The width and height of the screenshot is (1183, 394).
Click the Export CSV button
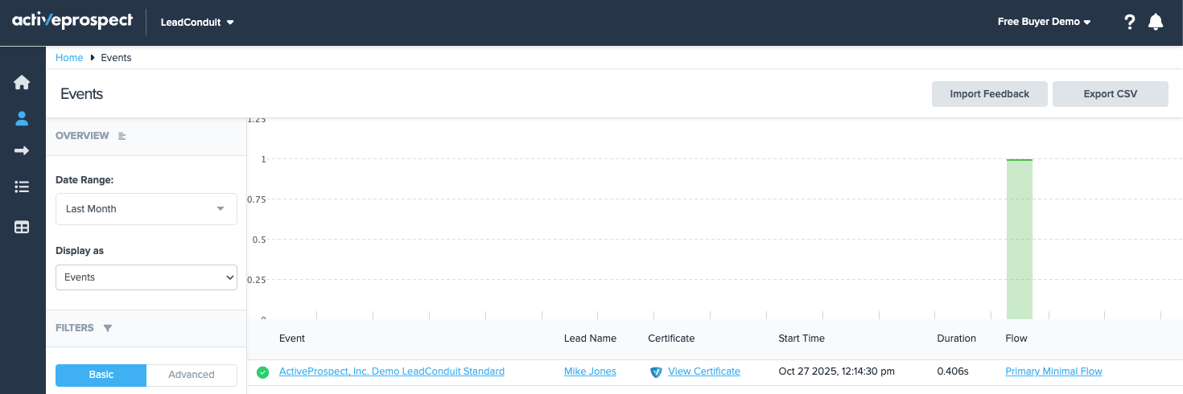tap(1110, 94)
